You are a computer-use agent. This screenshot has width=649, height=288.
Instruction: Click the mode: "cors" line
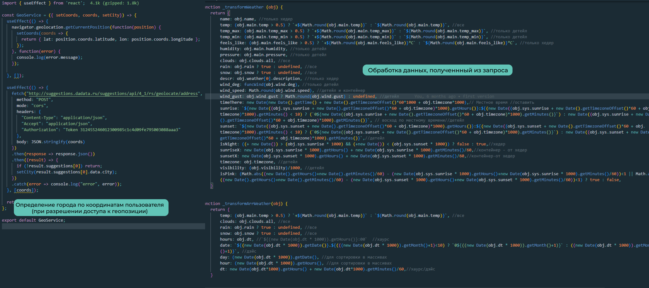pos(32,106)
